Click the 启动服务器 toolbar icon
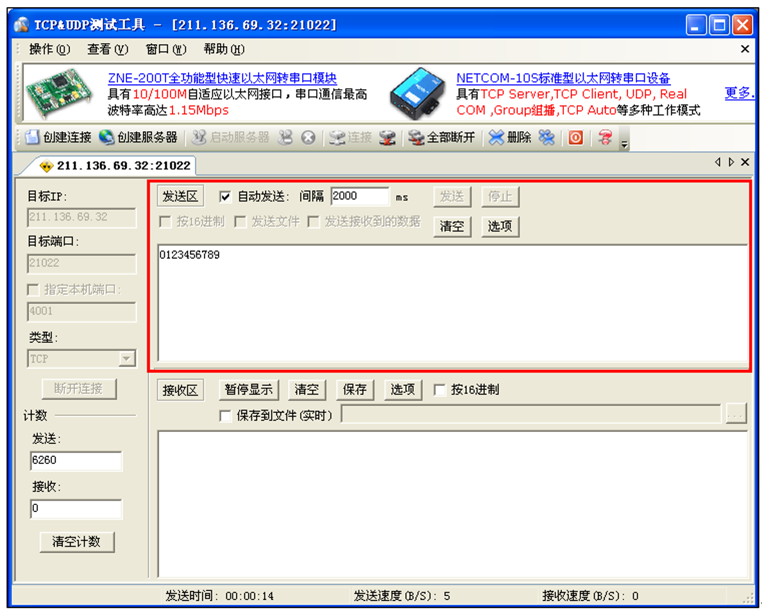Image resolution: width=762 pixels, height=614 pixels. (x=198, y=137)
